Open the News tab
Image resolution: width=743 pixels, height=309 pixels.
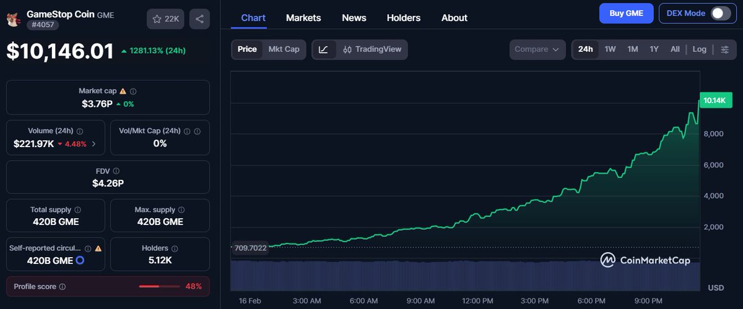coord(354,18)
